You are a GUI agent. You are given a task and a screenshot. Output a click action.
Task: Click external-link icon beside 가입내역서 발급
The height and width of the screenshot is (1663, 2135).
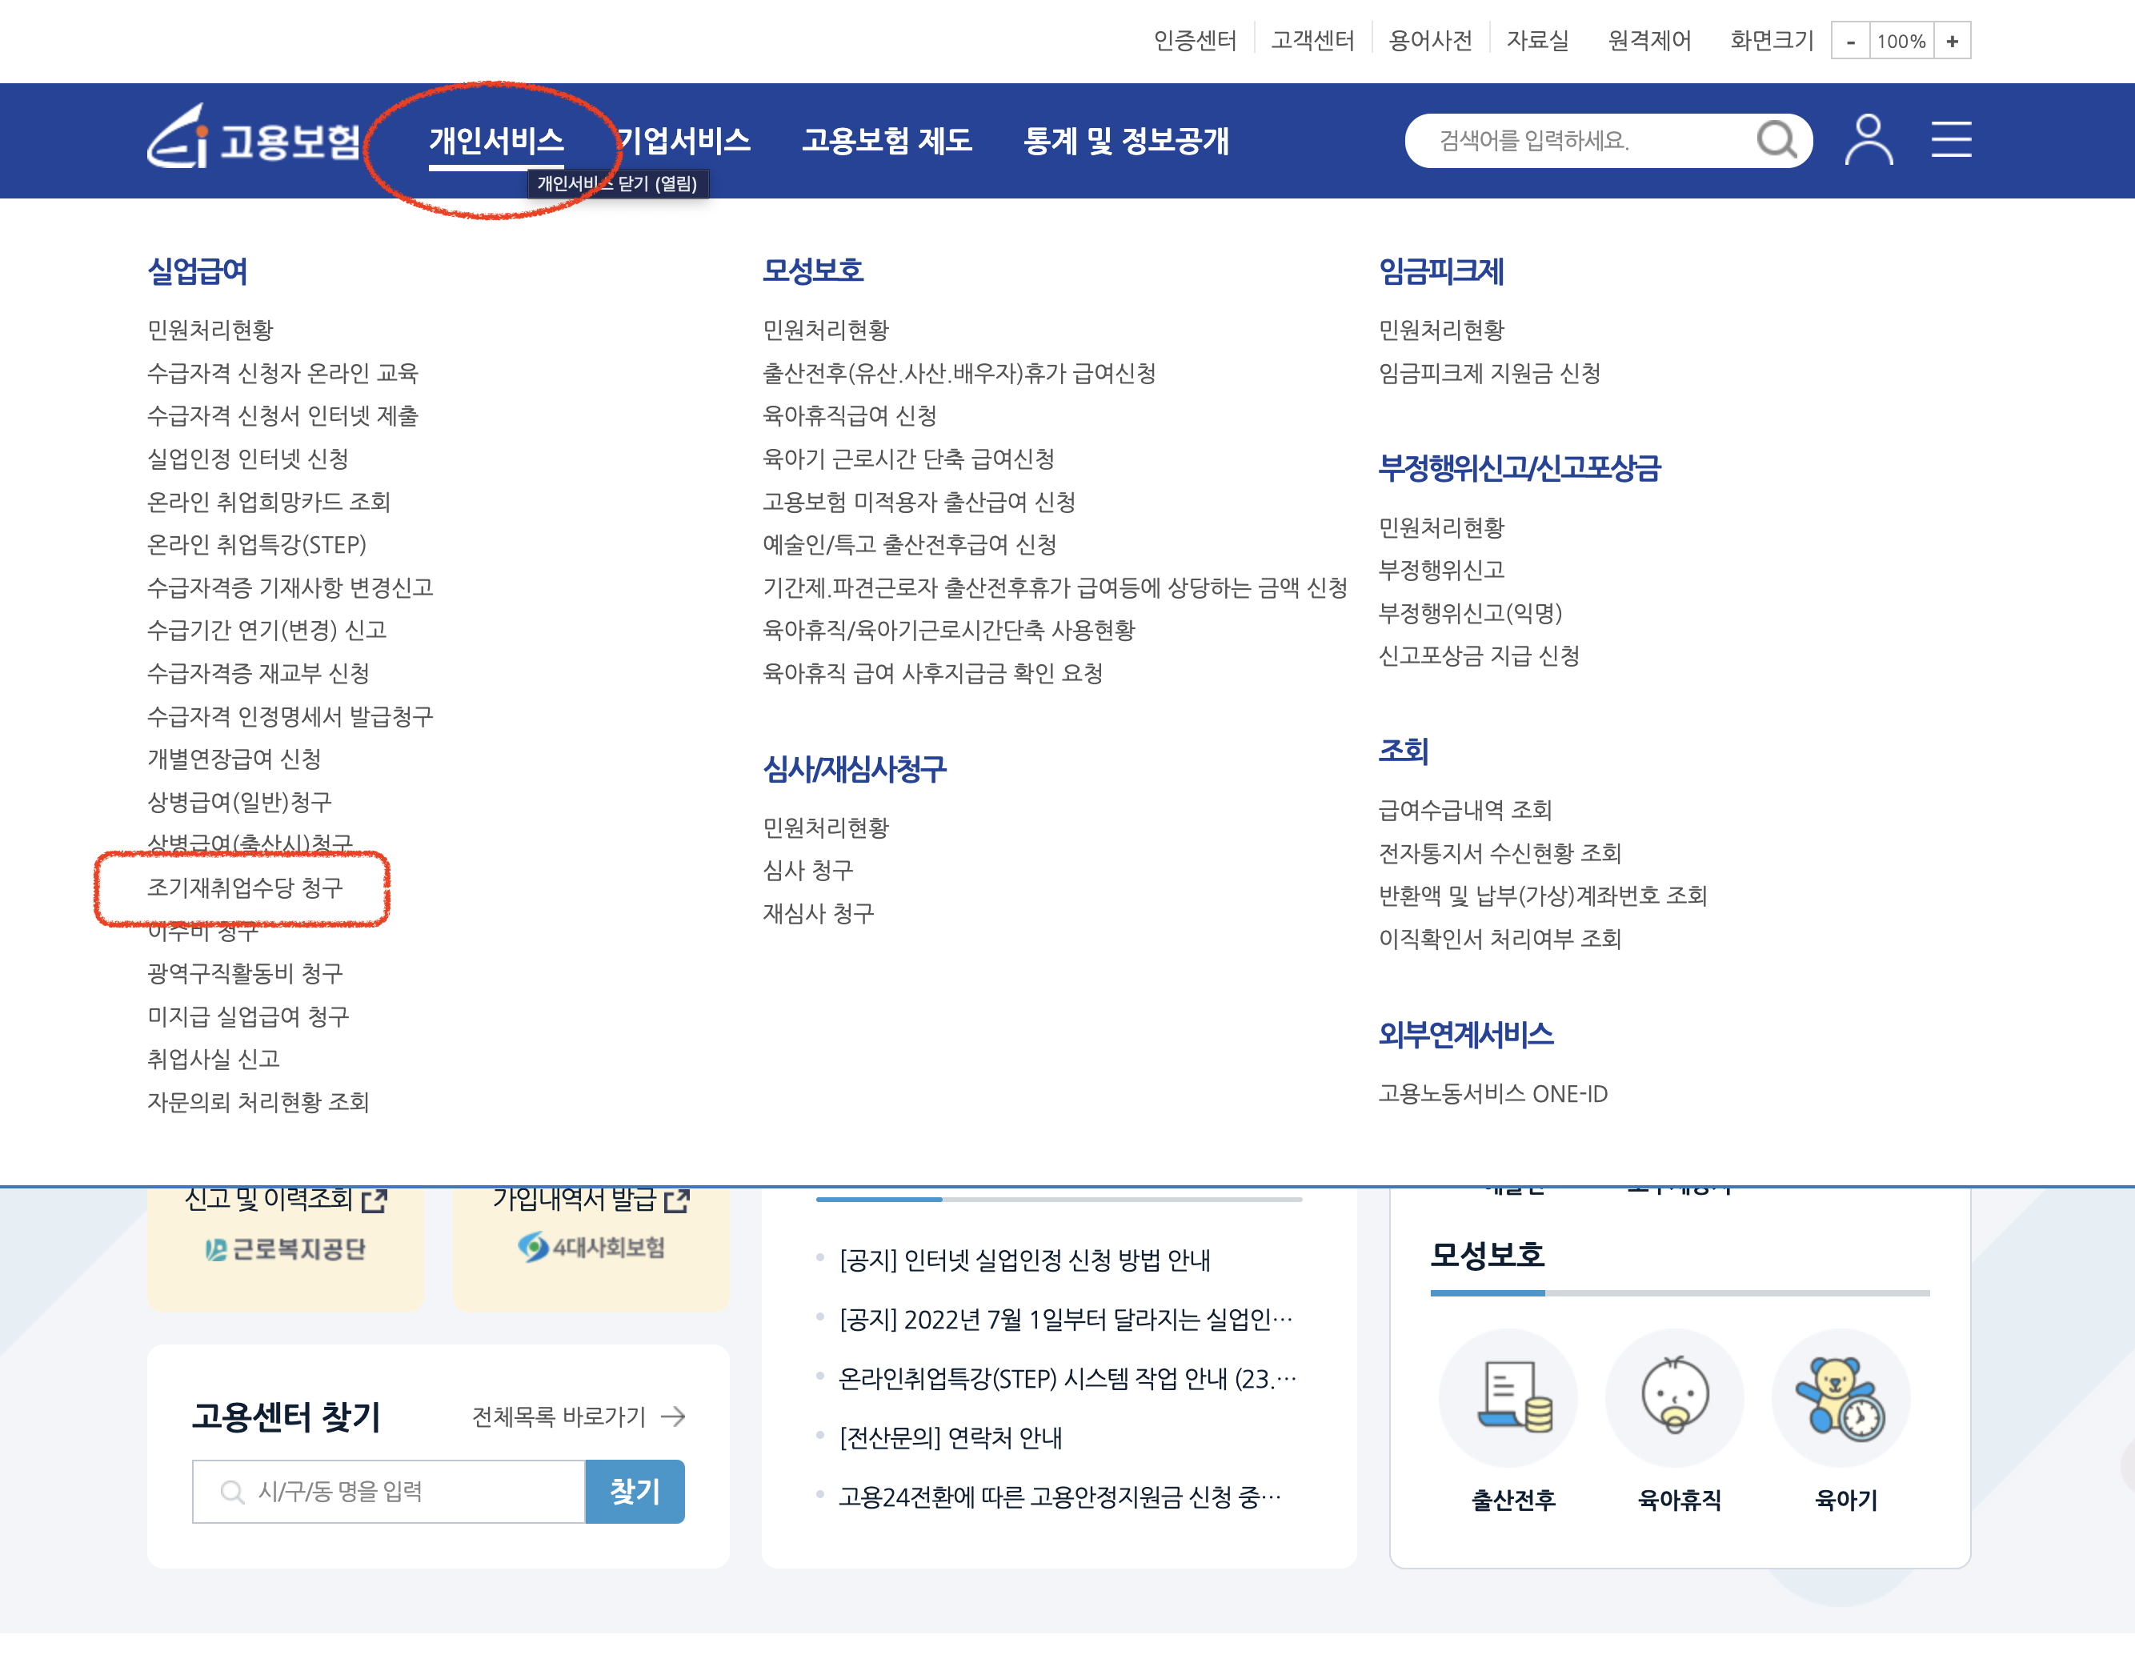point(679,1200)
